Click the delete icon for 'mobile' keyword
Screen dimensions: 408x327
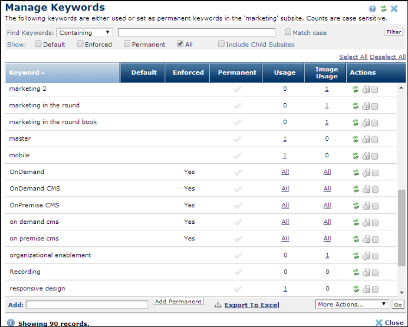pos(366,156)
